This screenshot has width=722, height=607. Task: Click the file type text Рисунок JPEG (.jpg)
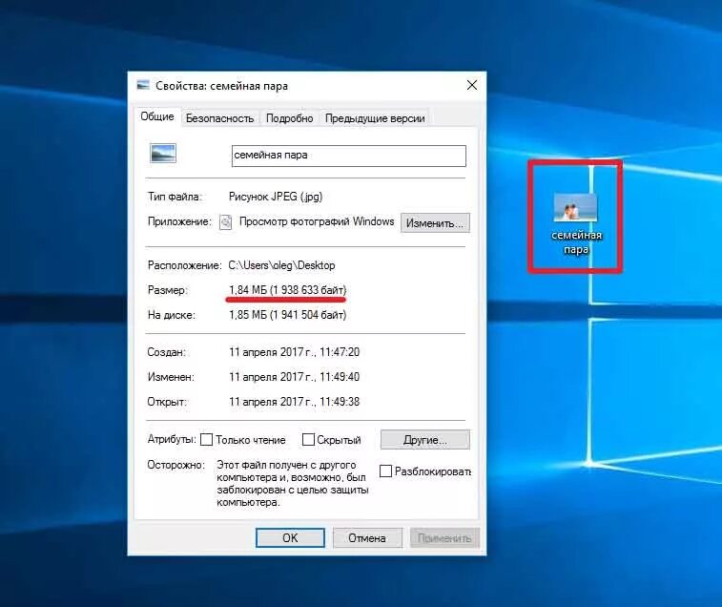(276, 197)
